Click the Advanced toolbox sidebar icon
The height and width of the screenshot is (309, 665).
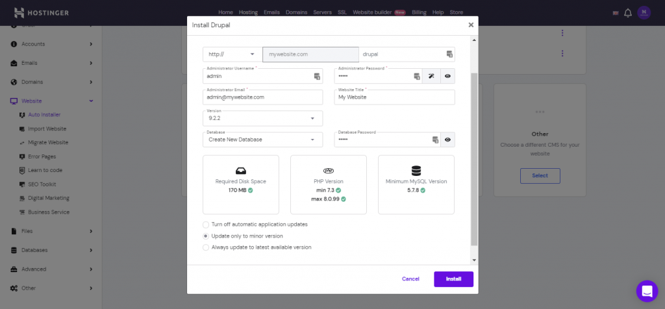[14, 269]
